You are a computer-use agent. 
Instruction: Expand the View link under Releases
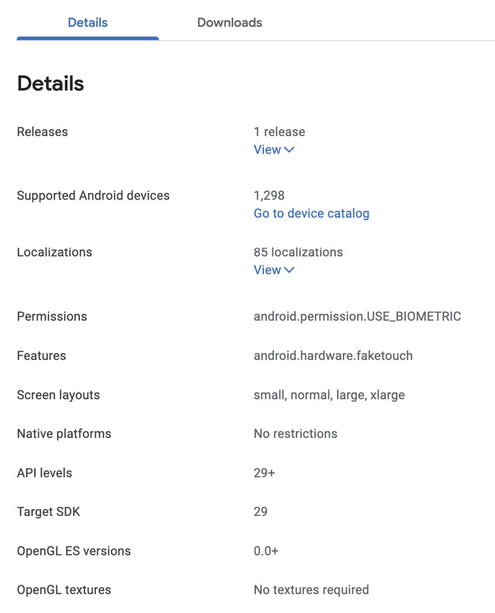274,150
